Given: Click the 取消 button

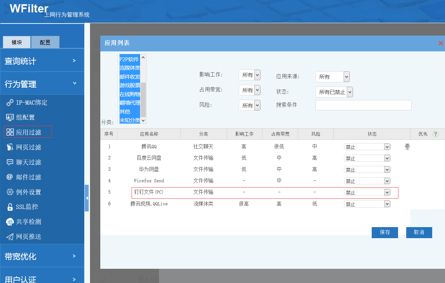Looking at the screenshot, I should pyautogui.click(x=419, y=232).
